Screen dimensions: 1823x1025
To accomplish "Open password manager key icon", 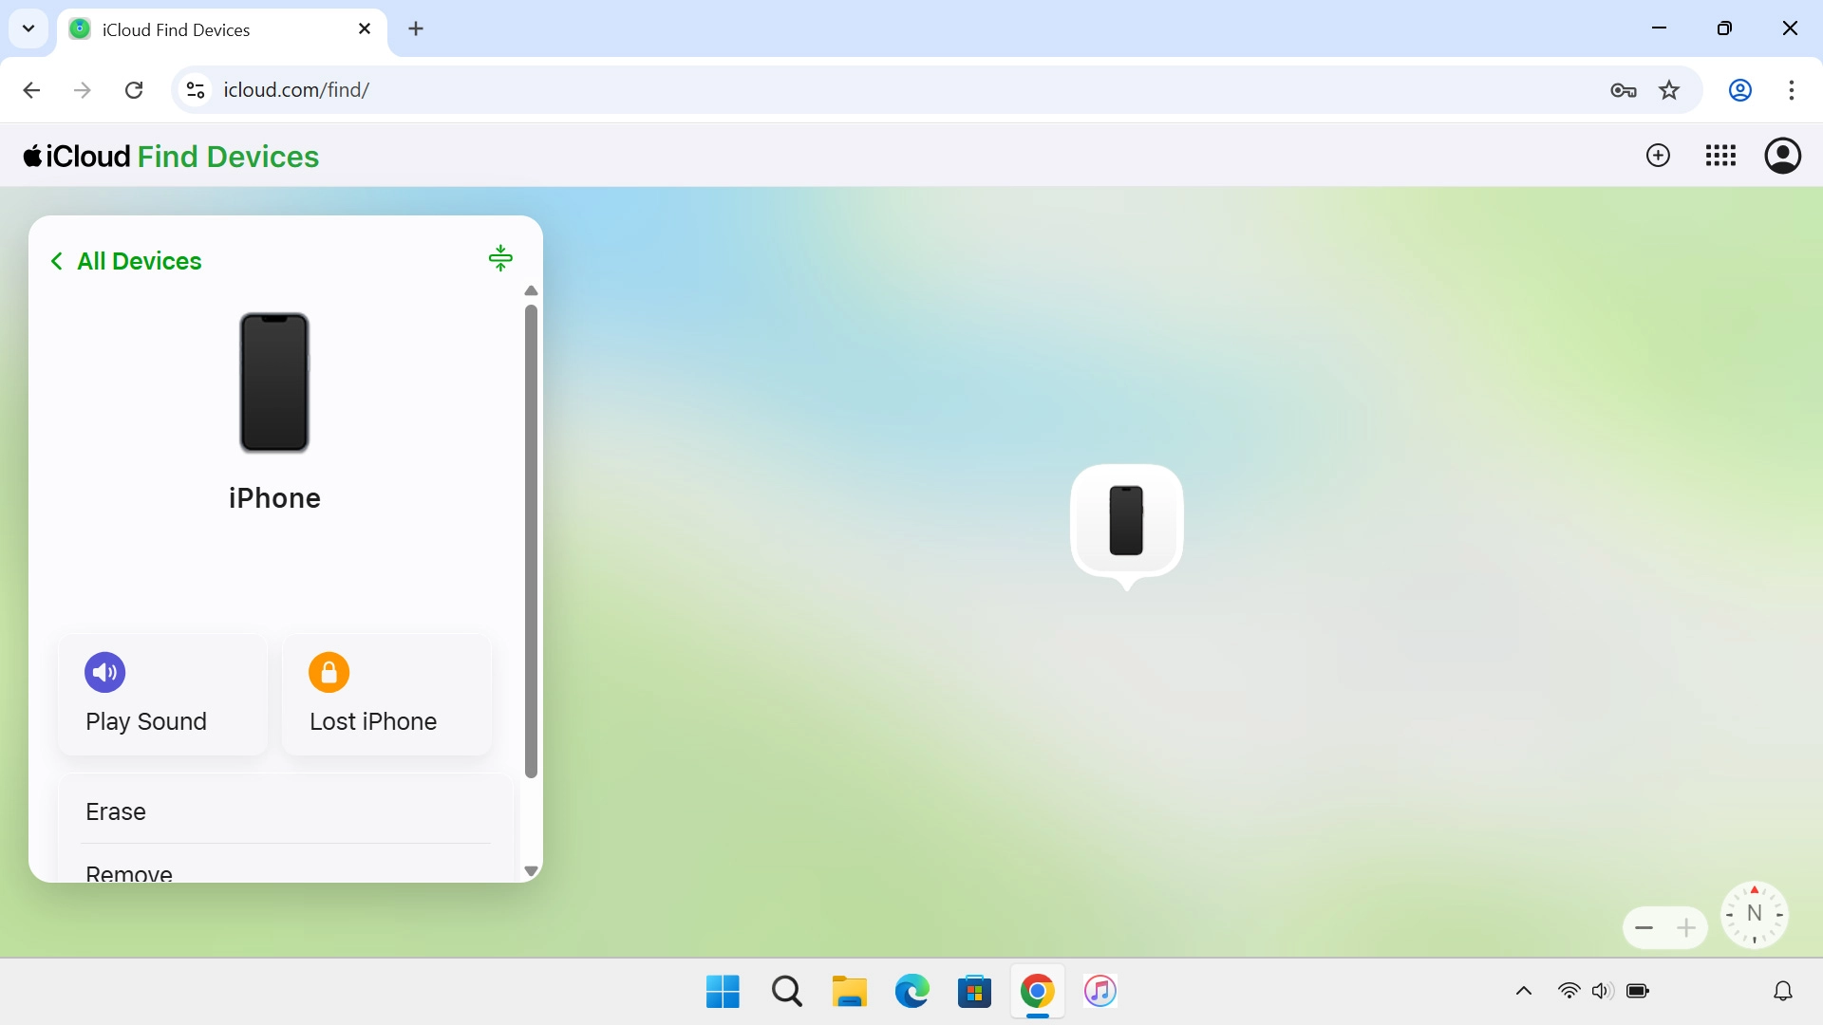I will [1624, 90].
